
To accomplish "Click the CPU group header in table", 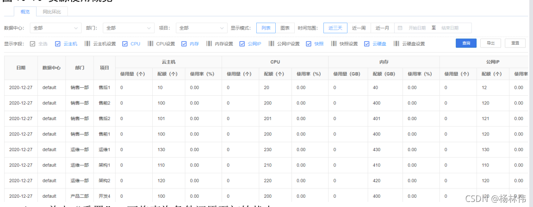I will click(275, 62).
